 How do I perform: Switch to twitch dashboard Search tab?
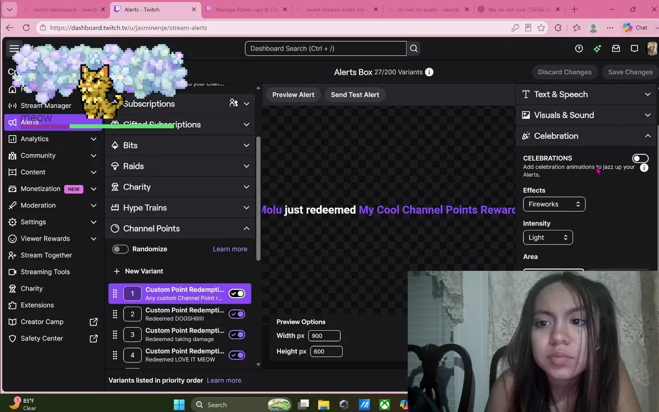(63, 9)
